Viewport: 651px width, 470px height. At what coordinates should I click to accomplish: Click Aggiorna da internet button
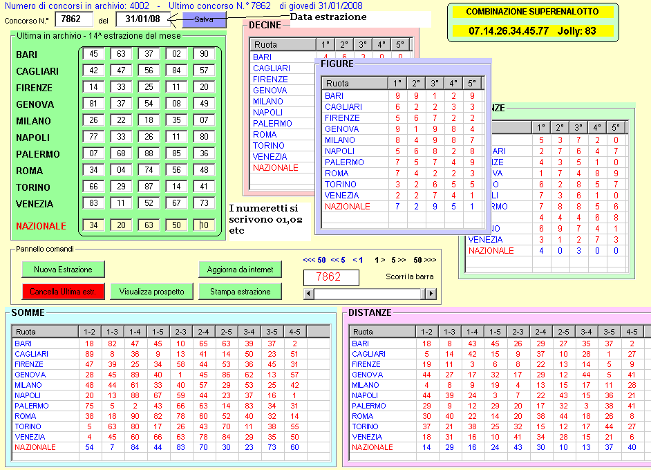[240, 270]
